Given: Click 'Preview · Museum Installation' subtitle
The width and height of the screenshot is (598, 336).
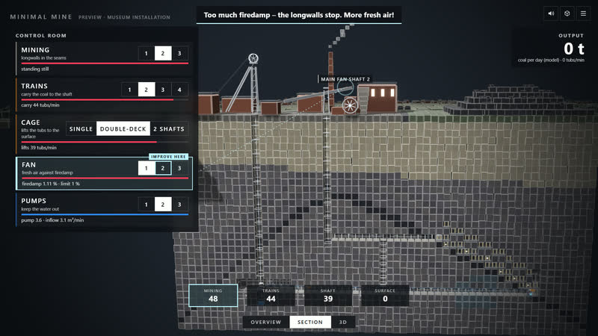Looking at the screenshot, I should [124, 17].
